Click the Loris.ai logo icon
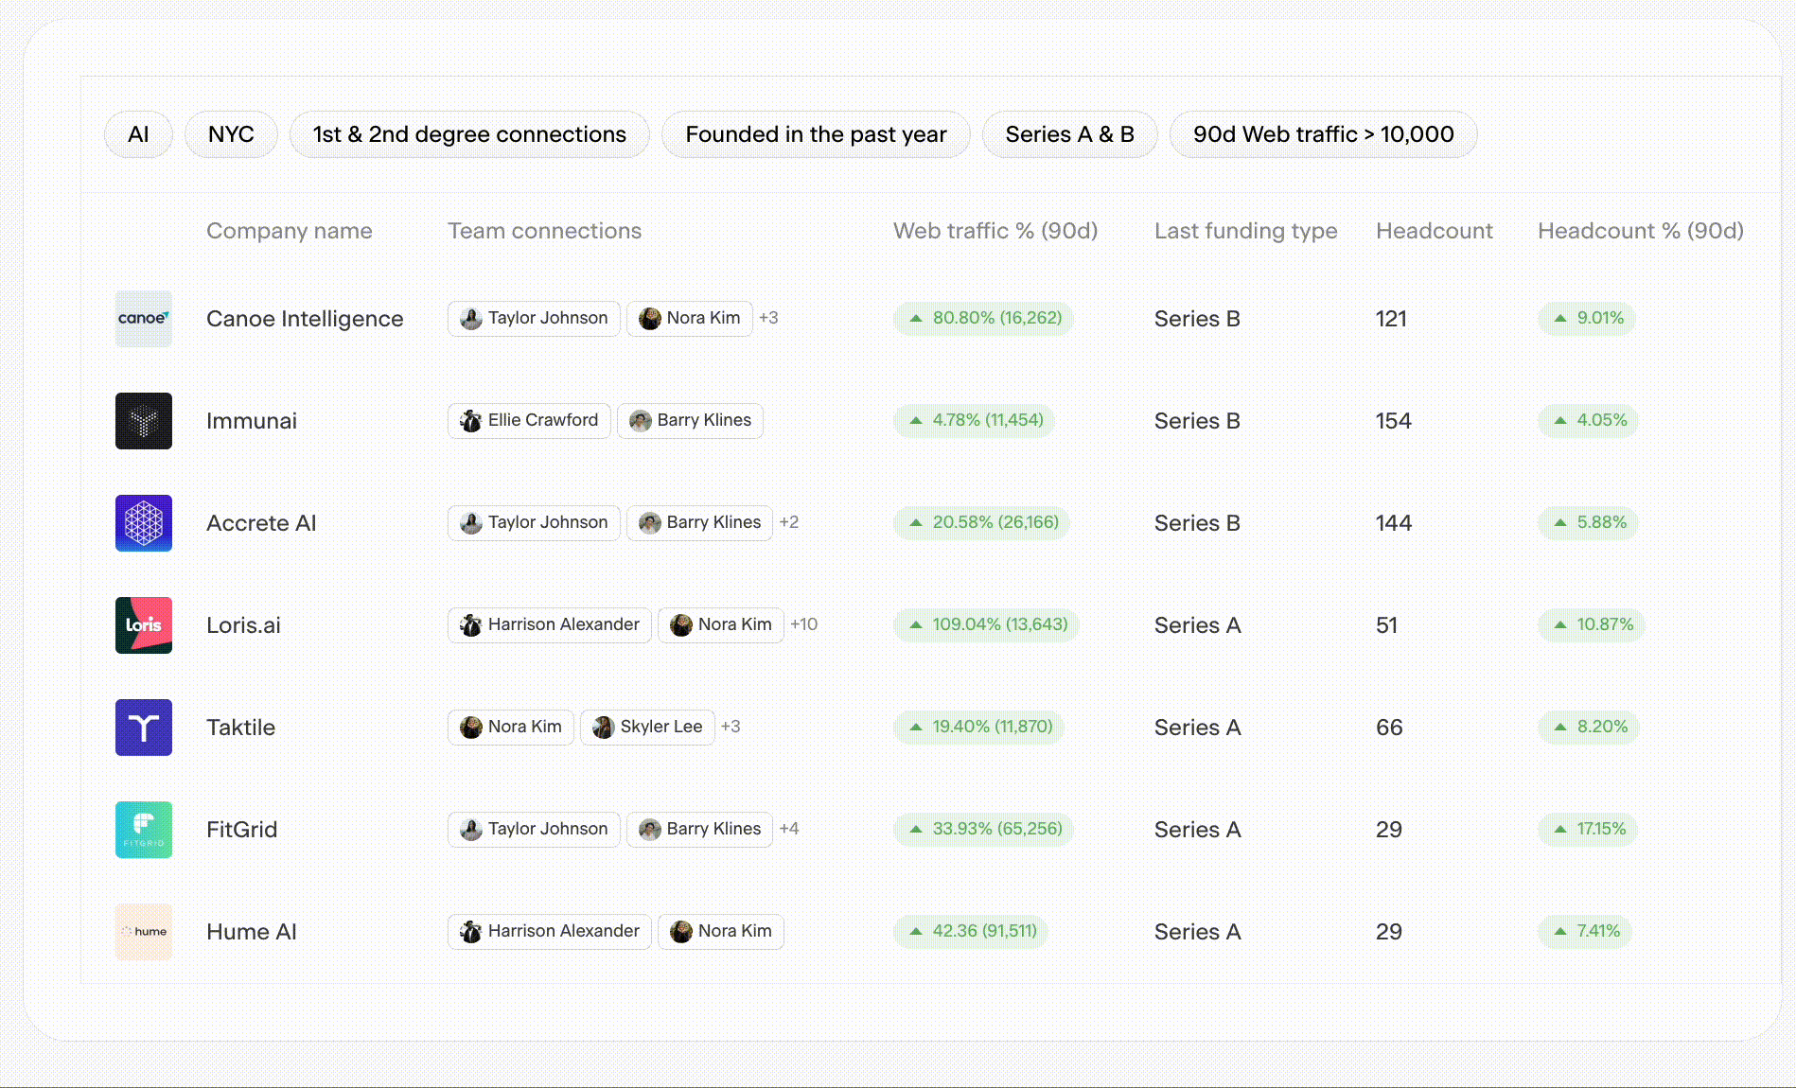The width and height of the screenshot is (1796, 1088). [144, 625]
